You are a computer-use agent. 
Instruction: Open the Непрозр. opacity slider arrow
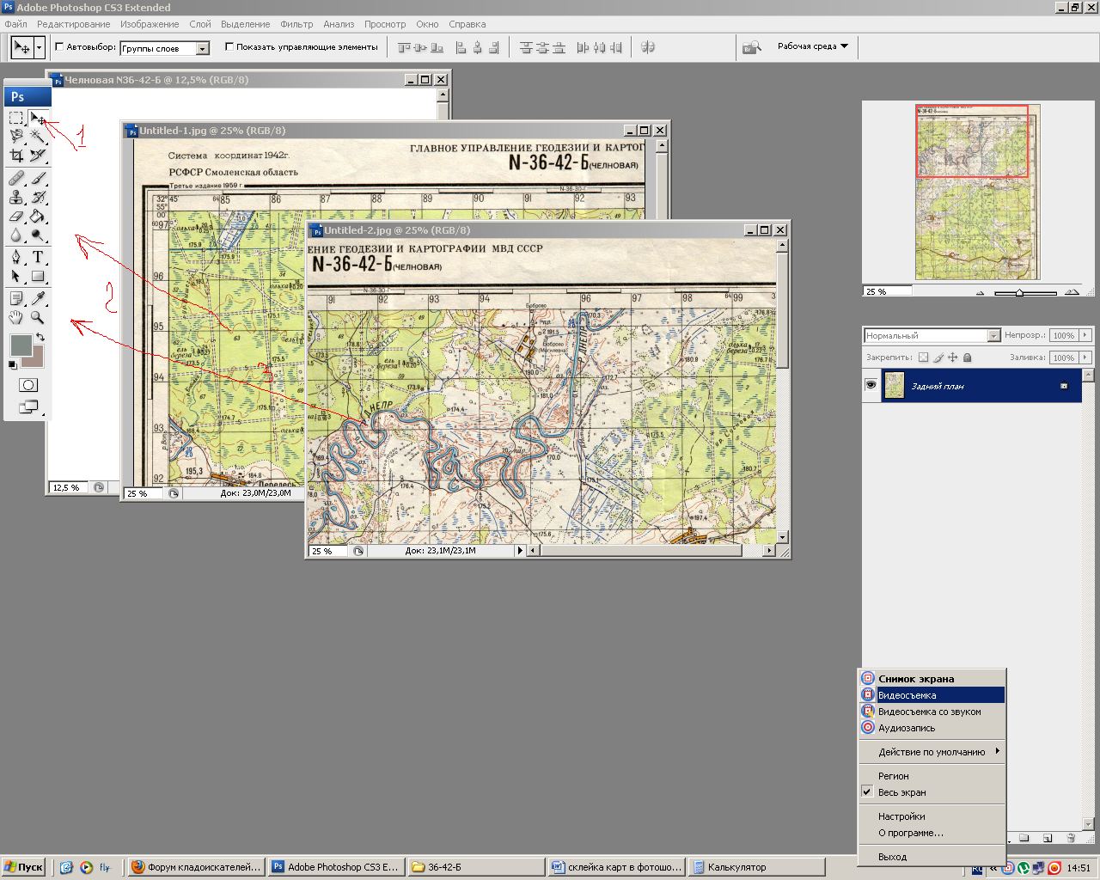point(1085,335)
